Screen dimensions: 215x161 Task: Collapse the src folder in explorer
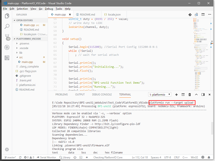(x=21, y=57)
